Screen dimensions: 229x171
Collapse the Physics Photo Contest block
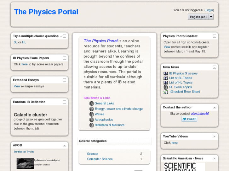[215, 36]
